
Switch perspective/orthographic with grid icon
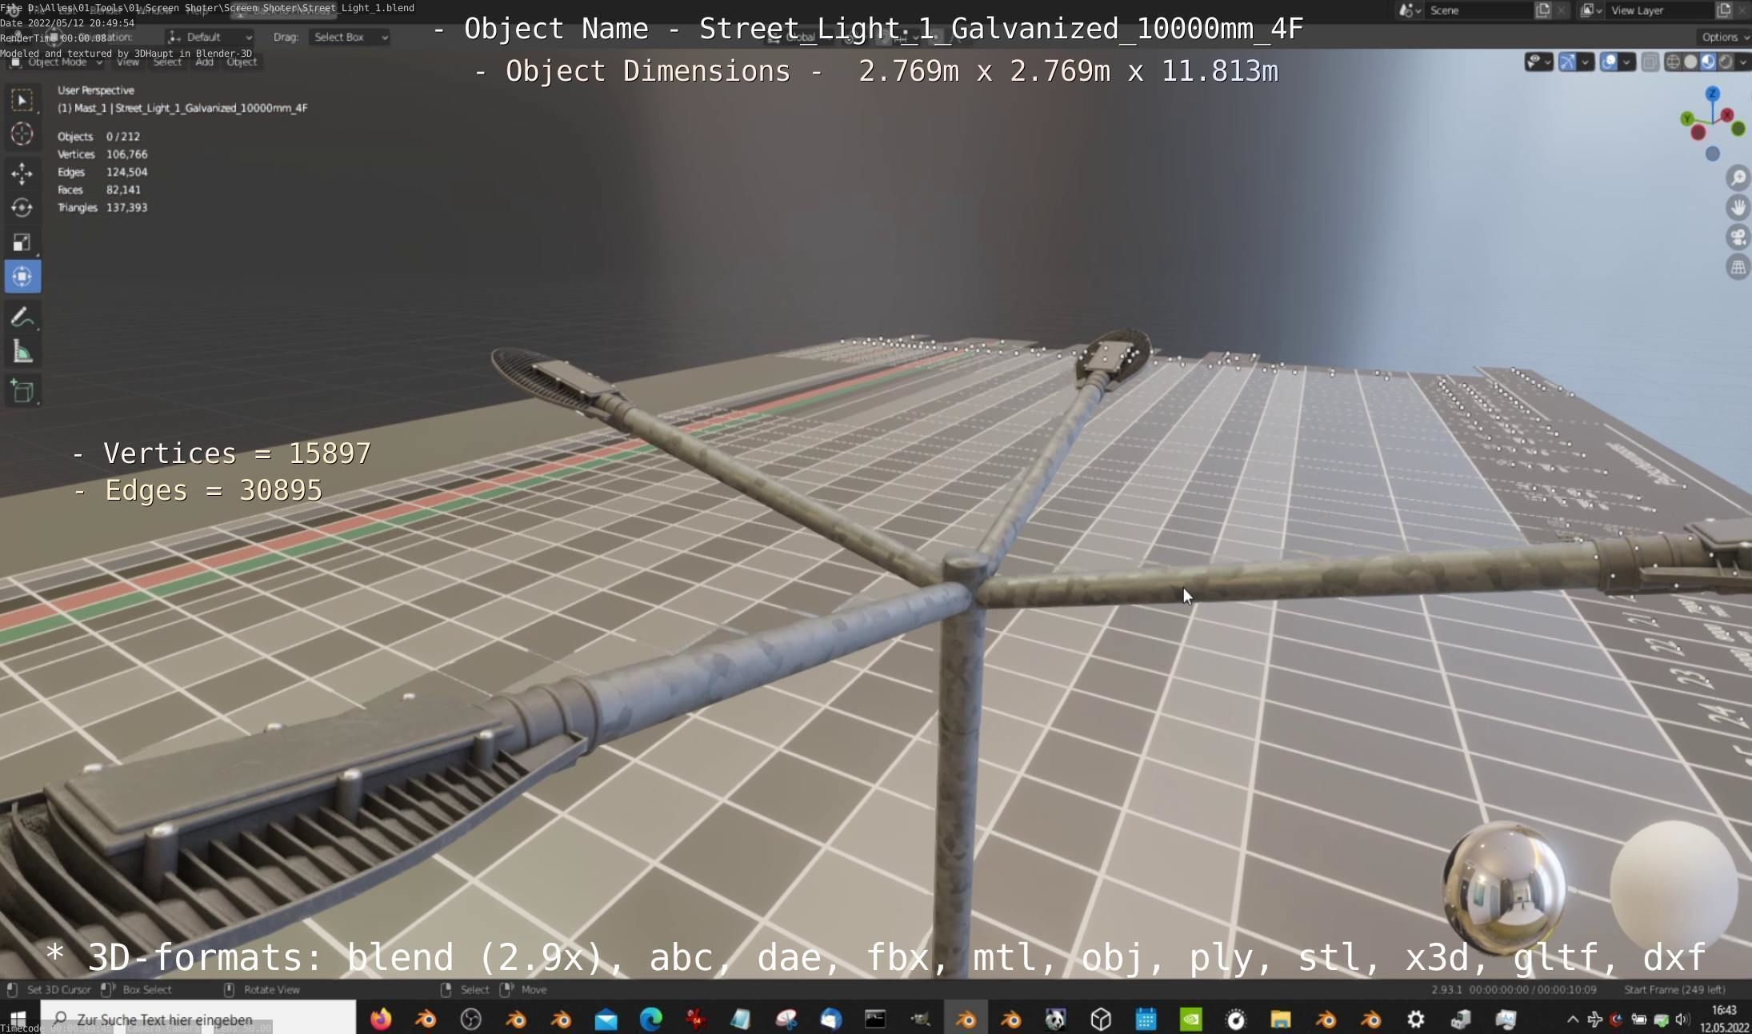1738,267
